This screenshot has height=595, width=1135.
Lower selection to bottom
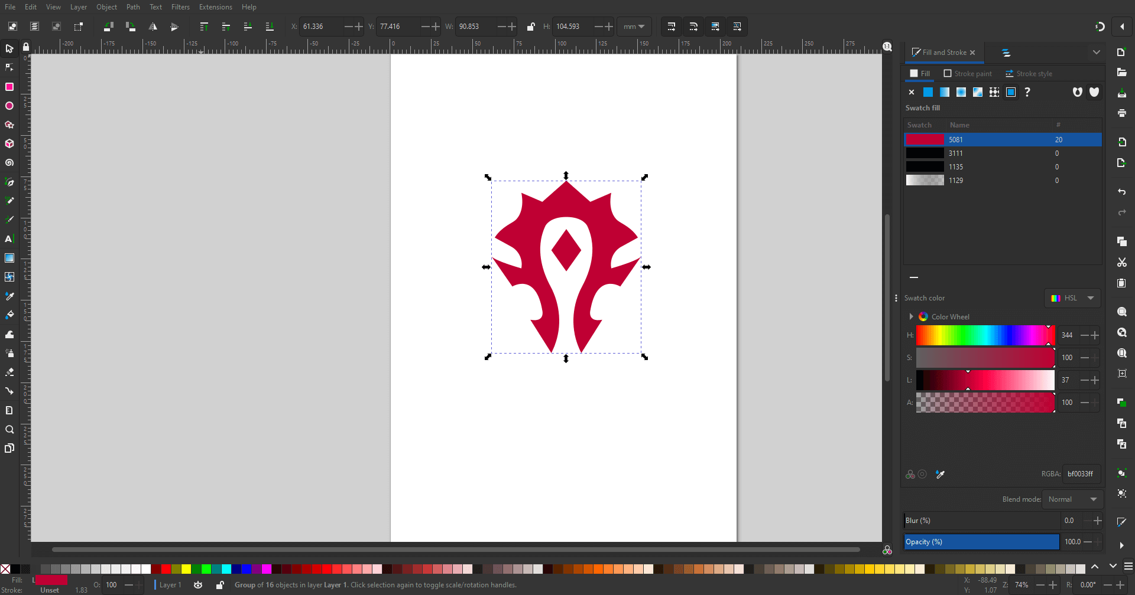(270, 27)
